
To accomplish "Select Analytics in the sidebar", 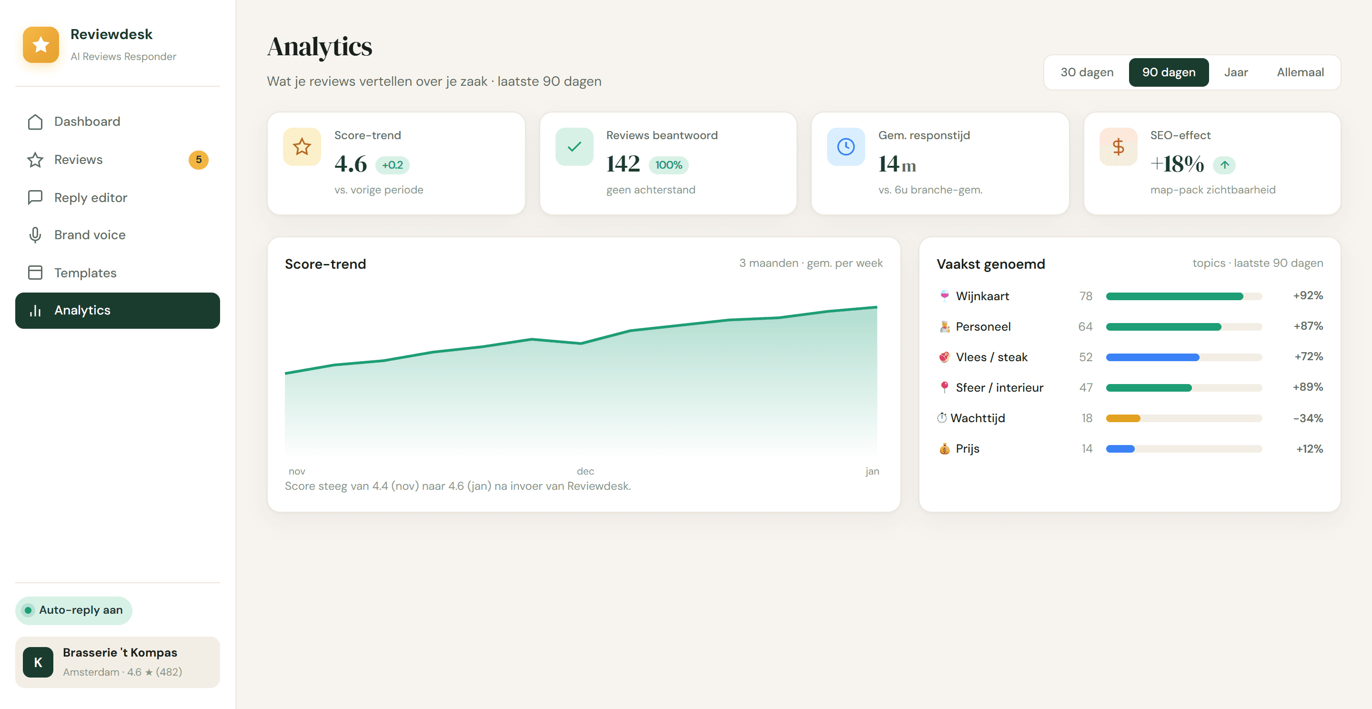I will 117,311.
